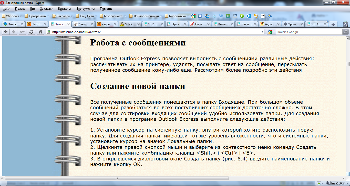Run search with the magnifier button
This screenshot has width=350, height=186.
coord(345,32)
